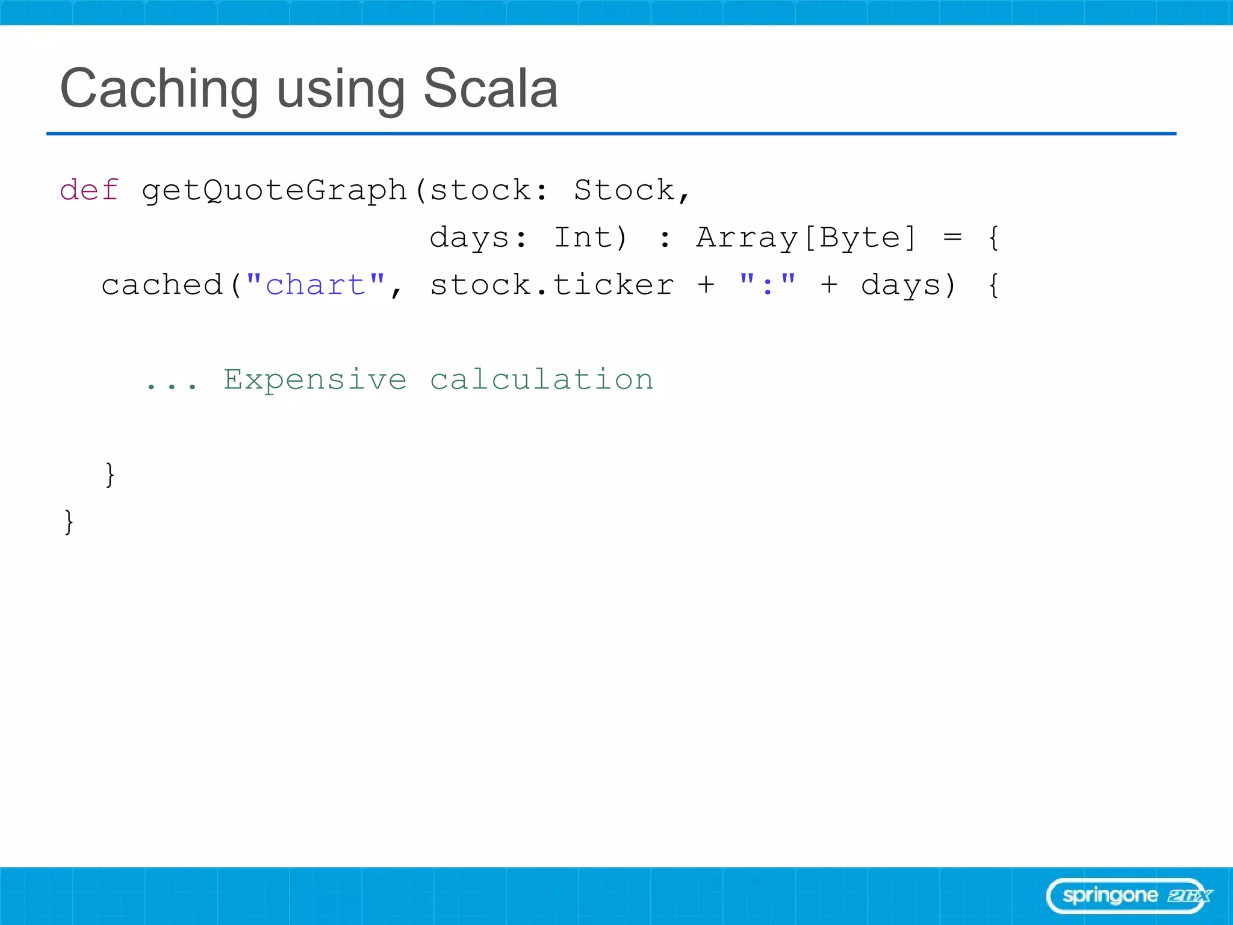Viewport: 1233px width, 925px height.
Task: Click the 'Stock,' parameter type
Action: (632, 190)
